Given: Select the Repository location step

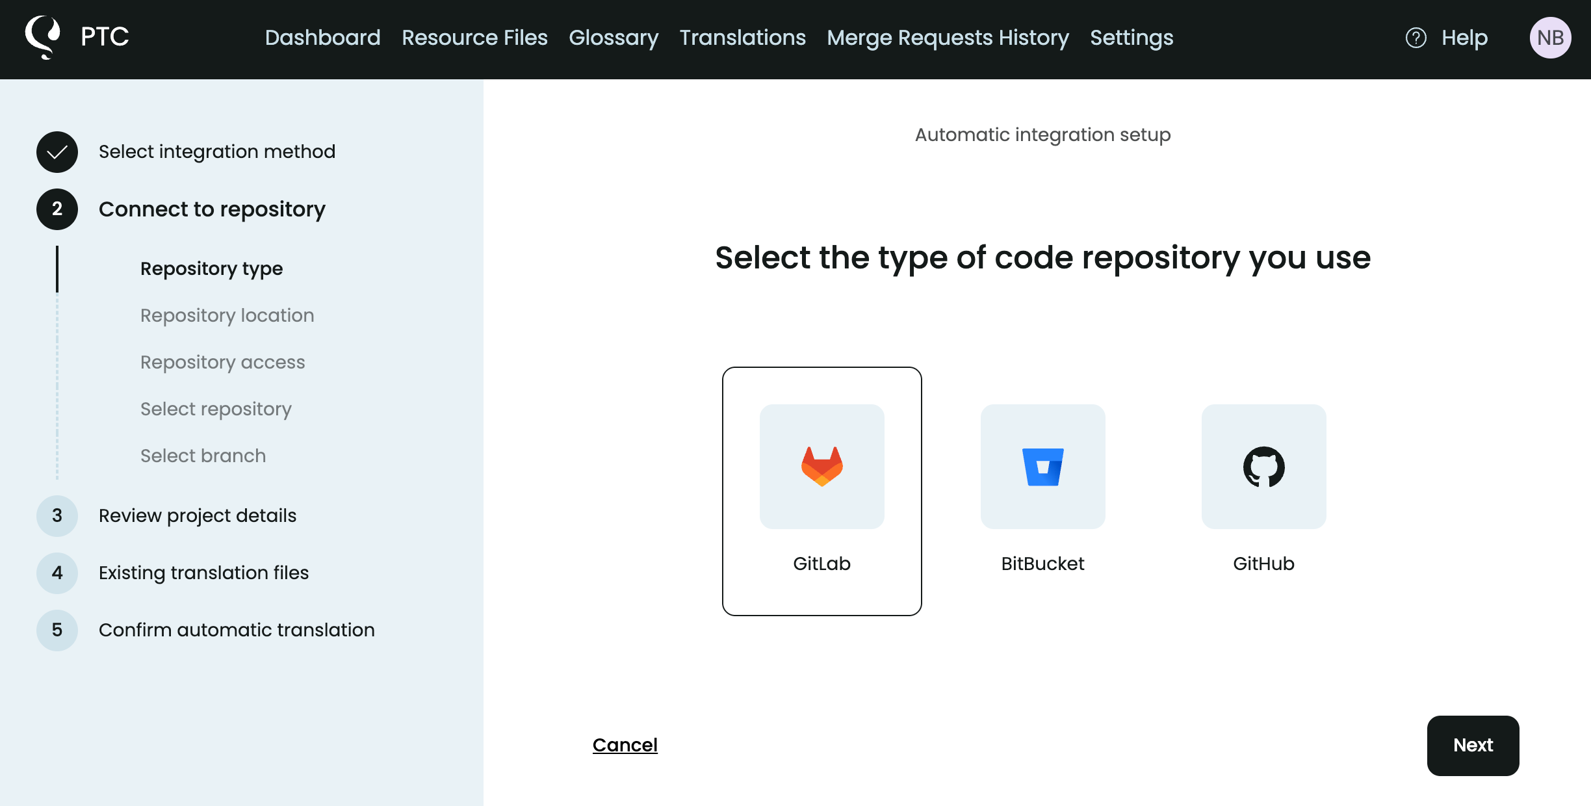Looking at the screenshot, I should [226, 315].
